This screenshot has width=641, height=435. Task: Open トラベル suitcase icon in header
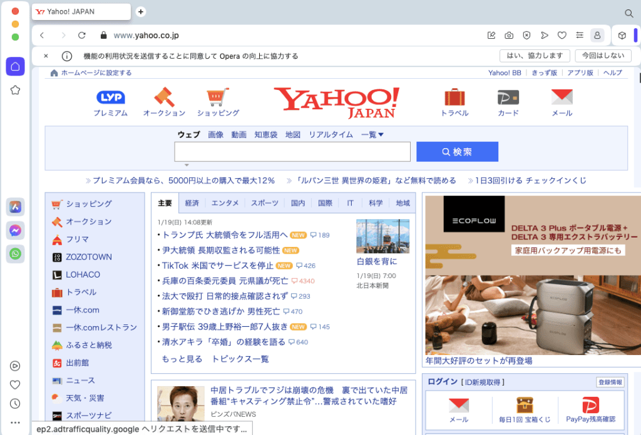point(454,103)
